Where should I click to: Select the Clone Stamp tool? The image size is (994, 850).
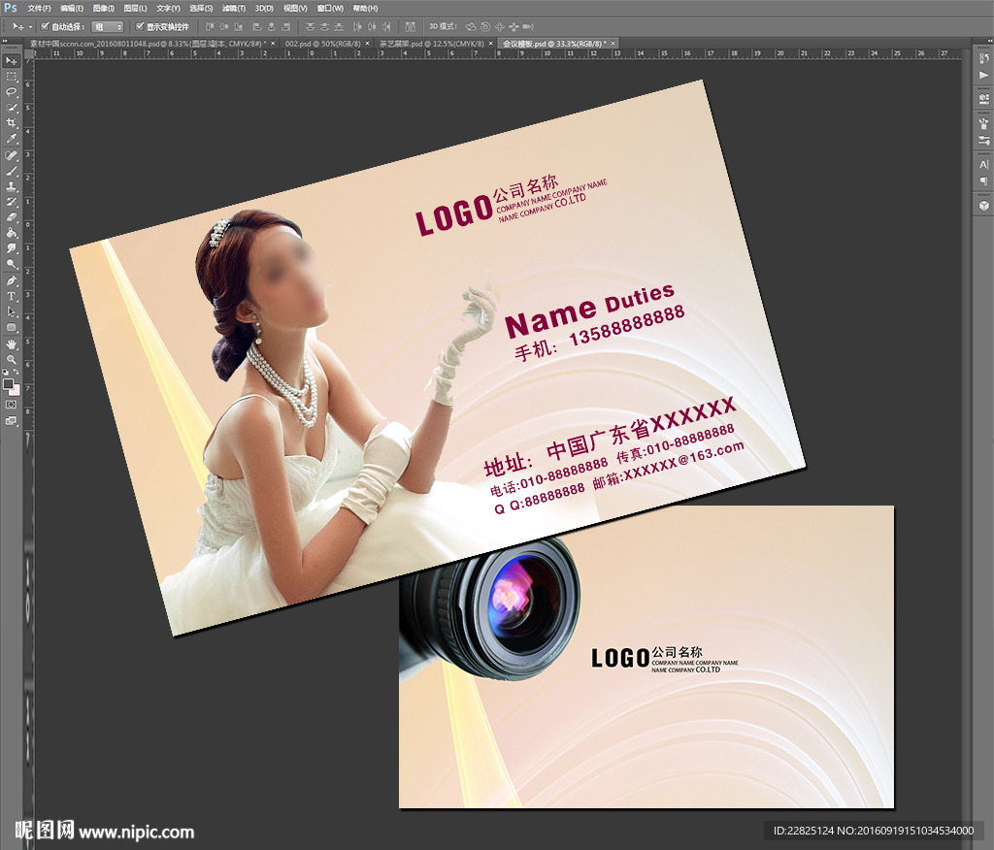(12, 186)
